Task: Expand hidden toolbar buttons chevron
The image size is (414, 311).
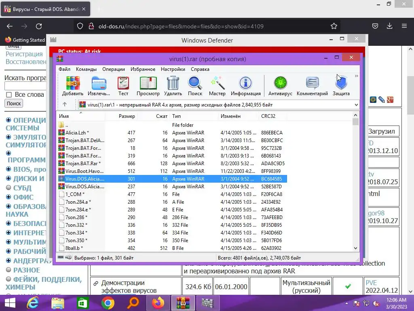Action: pyautogui.click(x=357, y=76)
